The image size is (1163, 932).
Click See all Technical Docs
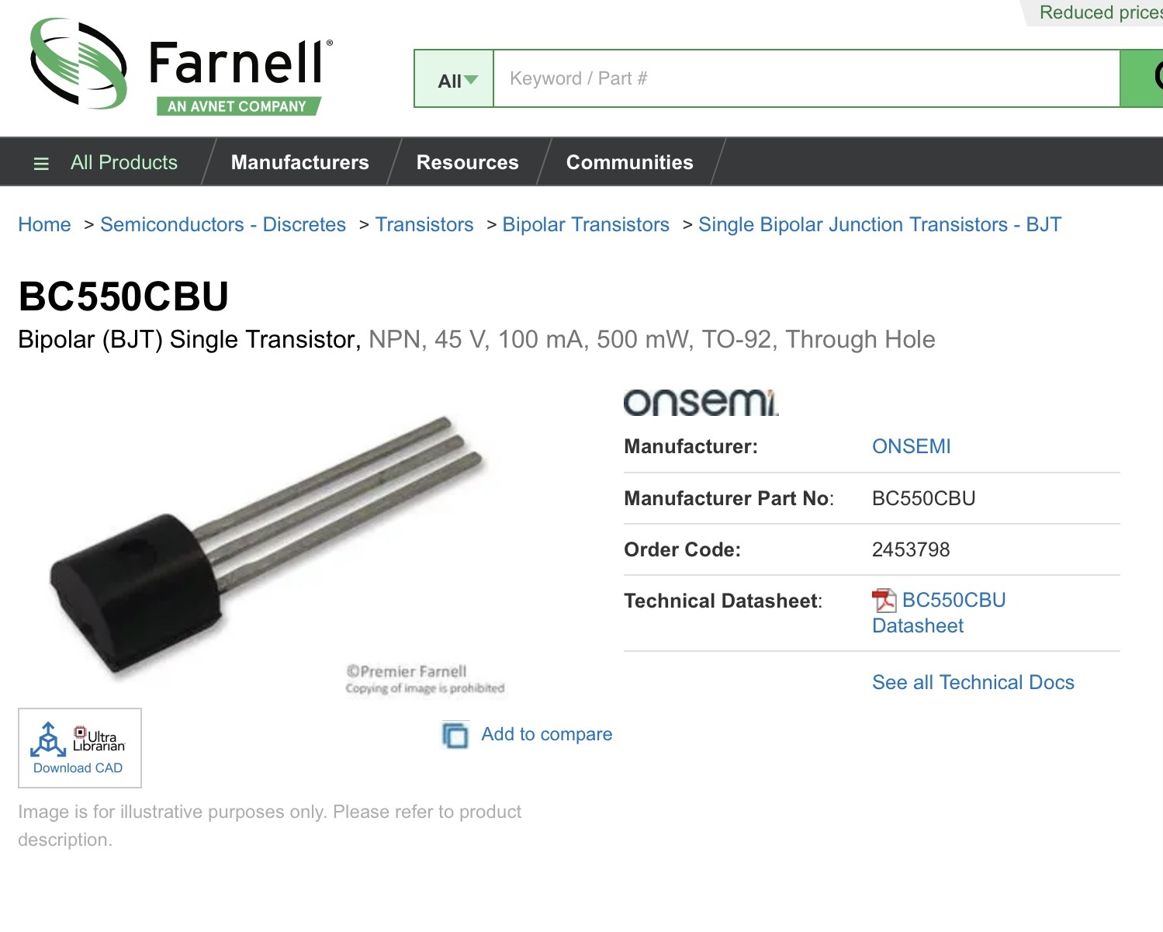(x=973, y=682)
